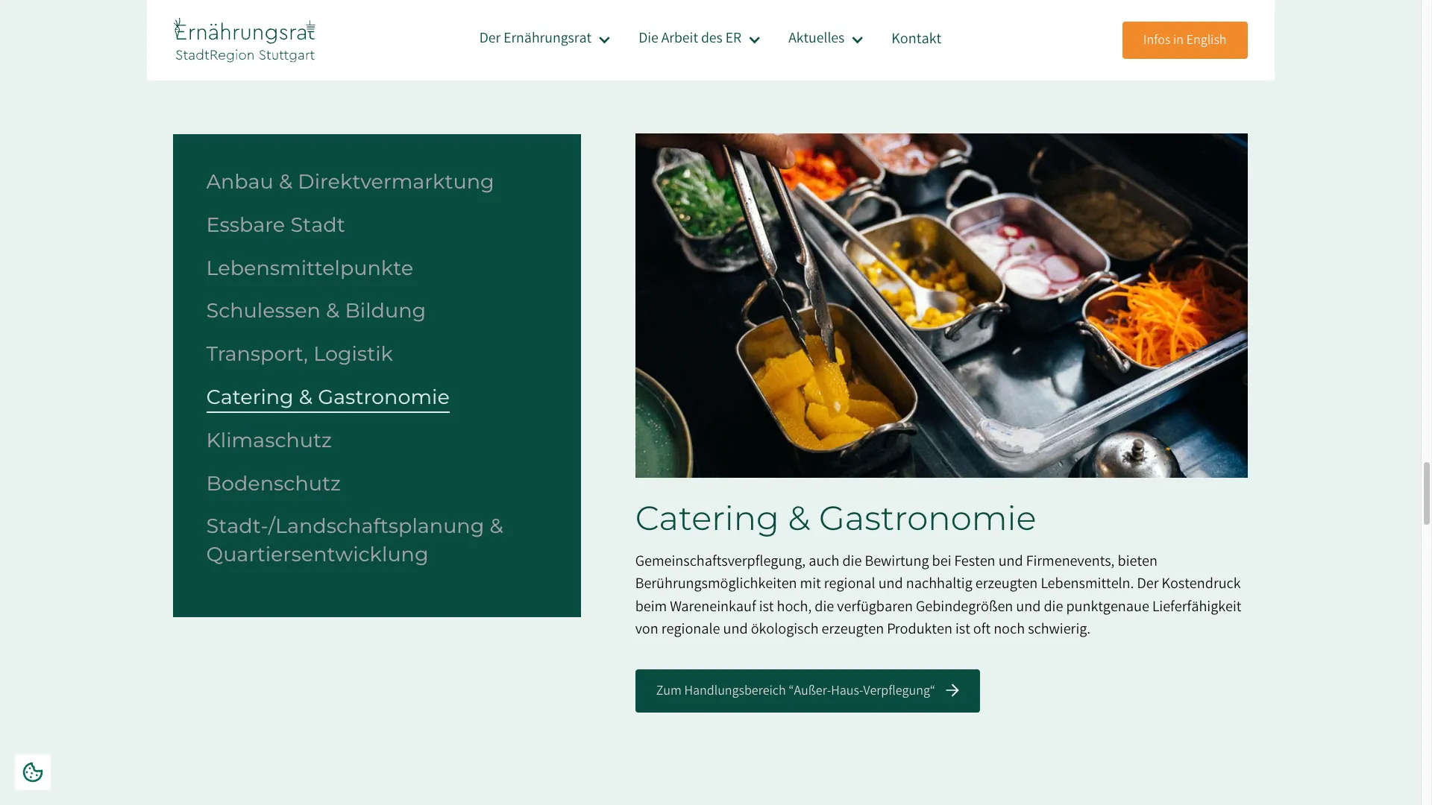Select the active Catering & Gastronomie tab
This screenshot has width=1432, height=805.
(327, 398)
